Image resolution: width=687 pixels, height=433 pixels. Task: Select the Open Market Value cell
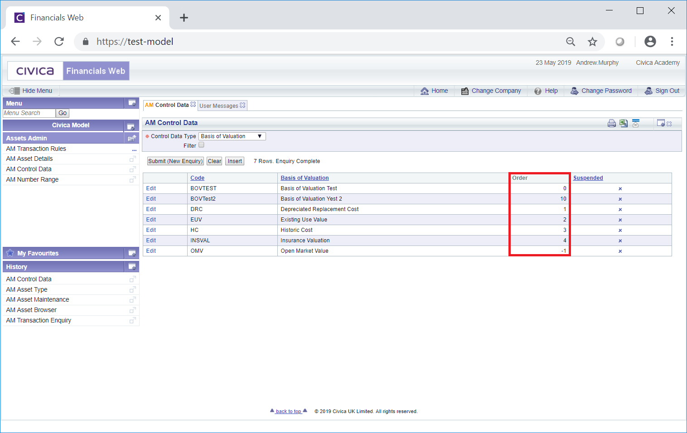[392, 251]
